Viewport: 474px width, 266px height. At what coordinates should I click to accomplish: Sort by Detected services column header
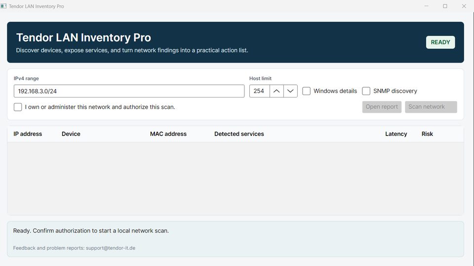(239, 134)
